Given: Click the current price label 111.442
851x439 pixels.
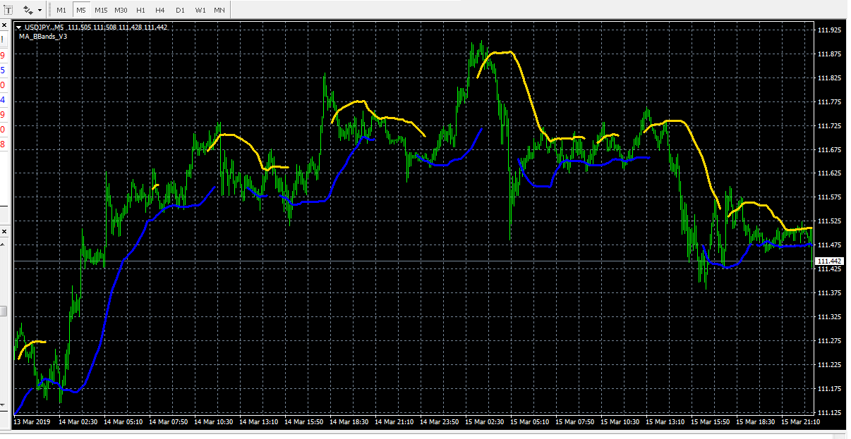Looking at the screenshot, I should pos(828,261).
